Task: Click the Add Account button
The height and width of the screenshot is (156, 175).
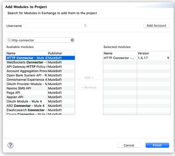Action: 156,25
